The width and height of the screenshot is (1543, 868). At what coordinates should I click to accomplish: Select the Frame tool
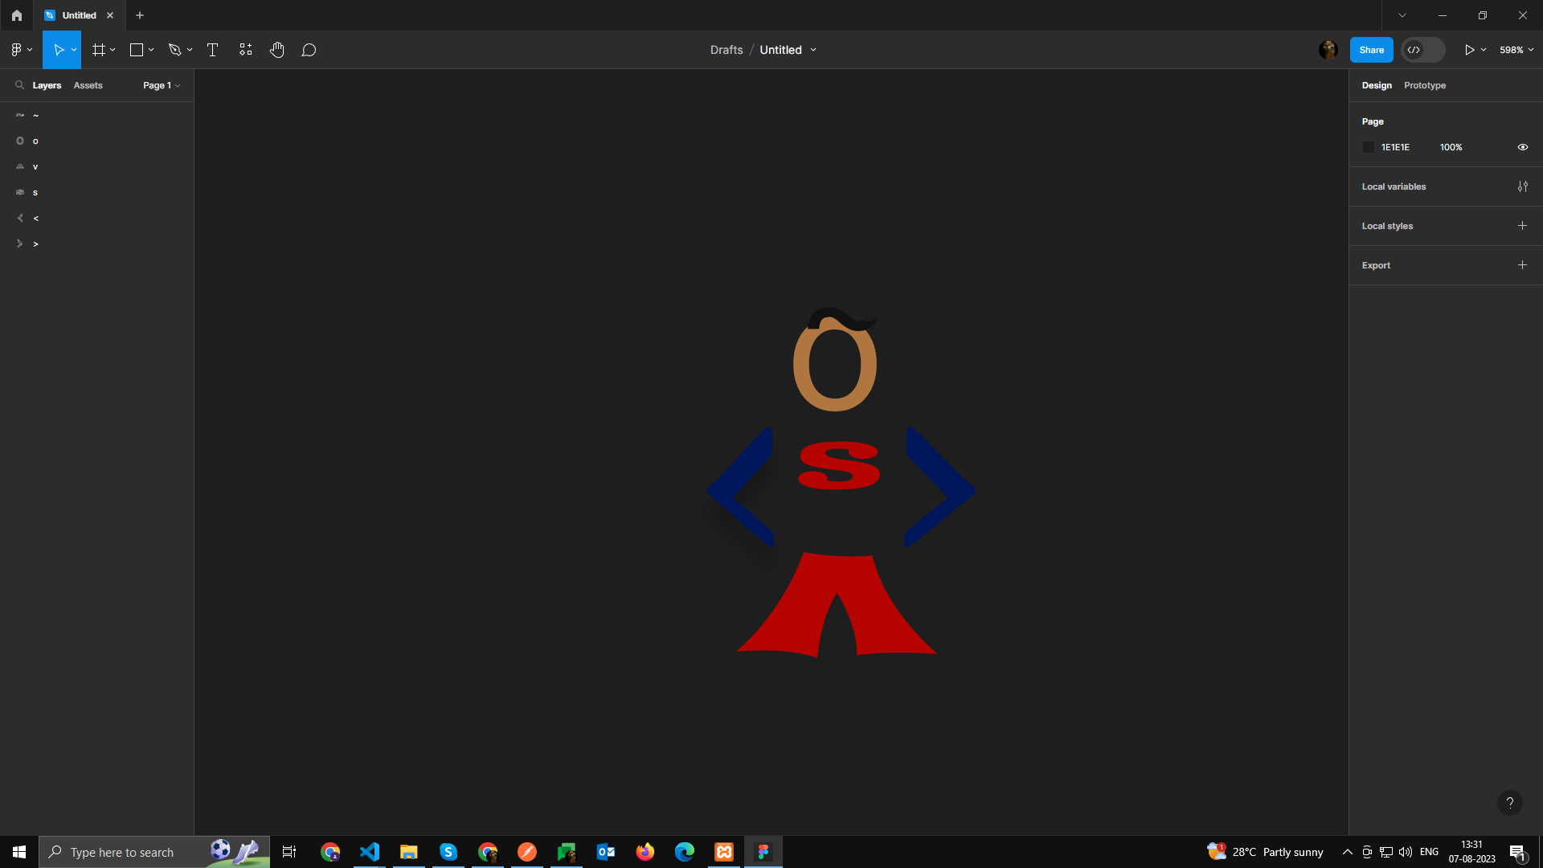click(97, 49)
